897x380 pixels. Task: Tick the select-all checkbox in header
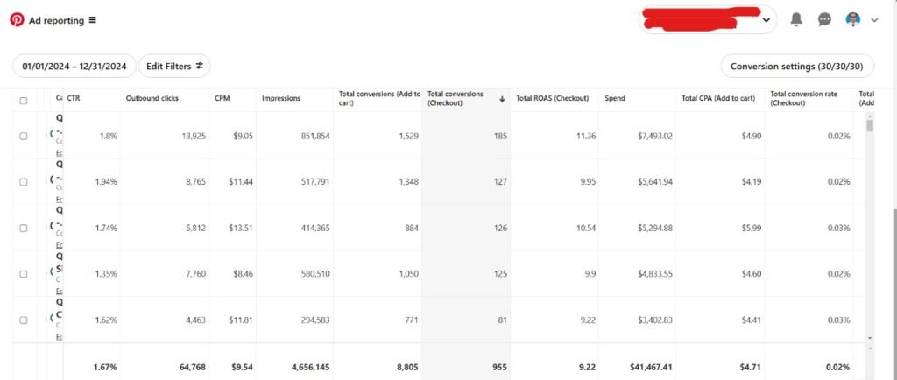click(24, 100)
